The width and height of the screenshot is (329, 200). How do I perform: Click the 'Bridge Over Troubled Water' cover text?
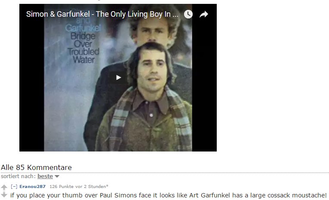(83, 48)
